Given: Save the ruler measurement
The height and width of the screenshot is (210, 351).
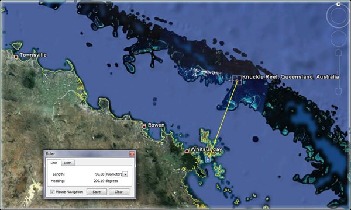Looking at the screenshot, I should [97, 192].
